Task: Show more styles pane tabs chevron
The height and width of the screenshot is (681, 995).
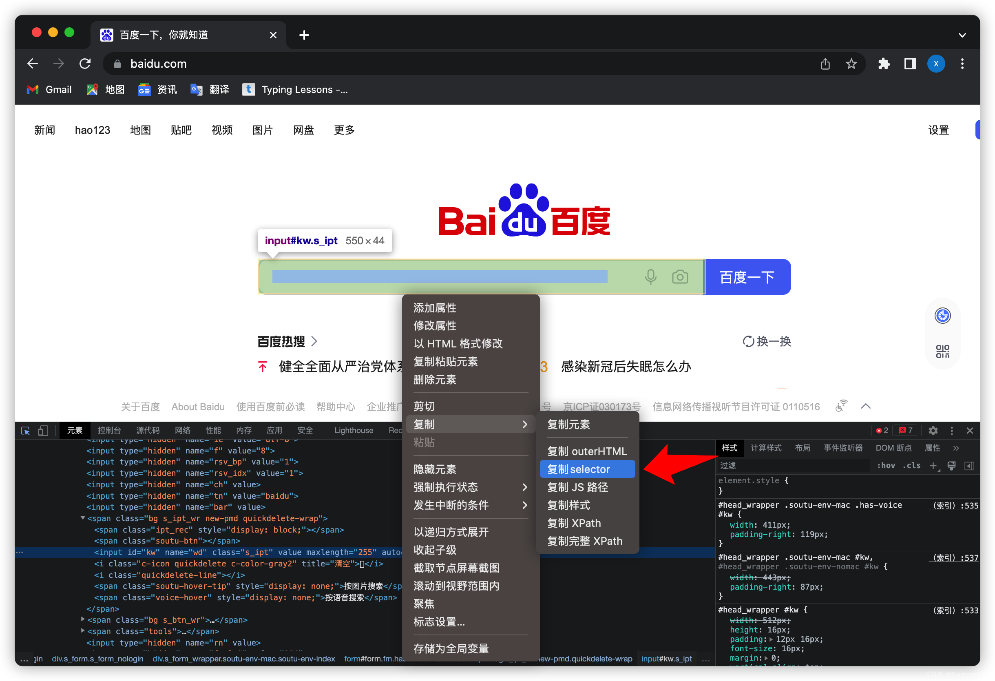Action: pyautogui.click(x=955, y=448)
